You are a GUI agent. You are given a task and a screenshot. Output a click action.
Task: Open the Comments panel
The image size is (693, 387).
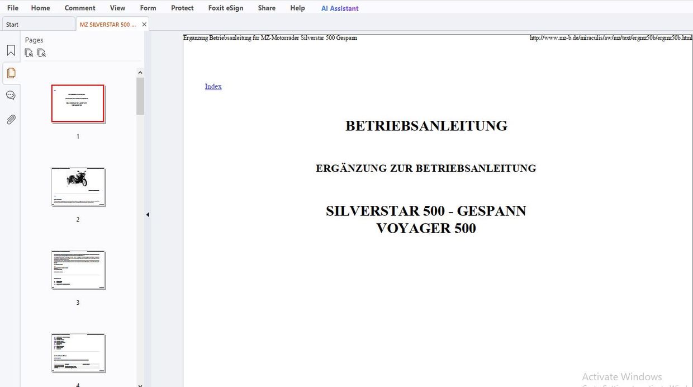11,95
